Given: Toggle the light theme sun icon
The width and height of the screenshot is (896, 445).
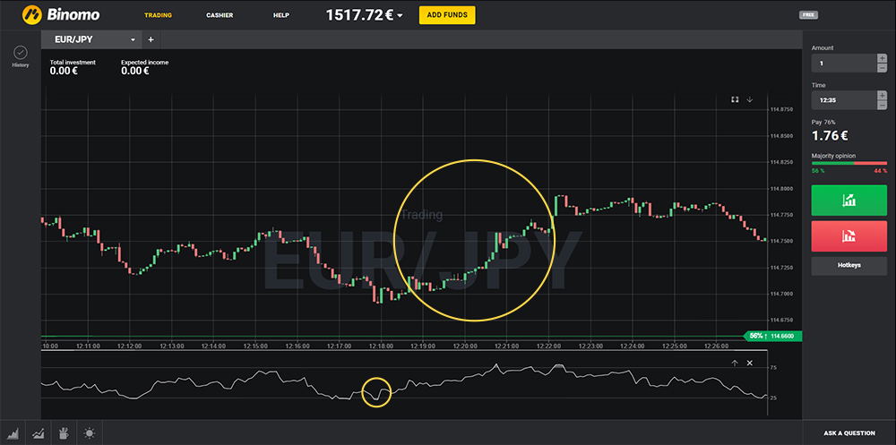Looking at the screenshot, I should [x=89, y=433].
